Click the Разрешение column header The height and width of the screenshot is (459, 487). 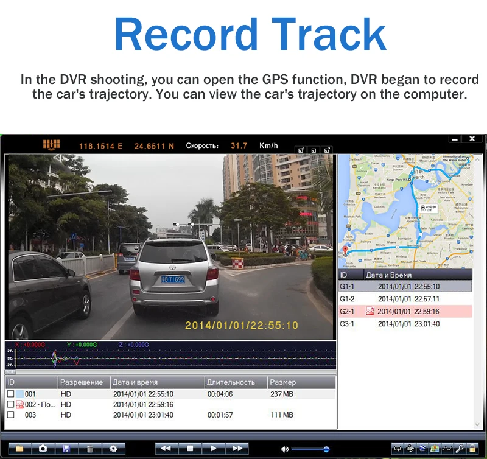pyautogui.click(x=84, y=382)
